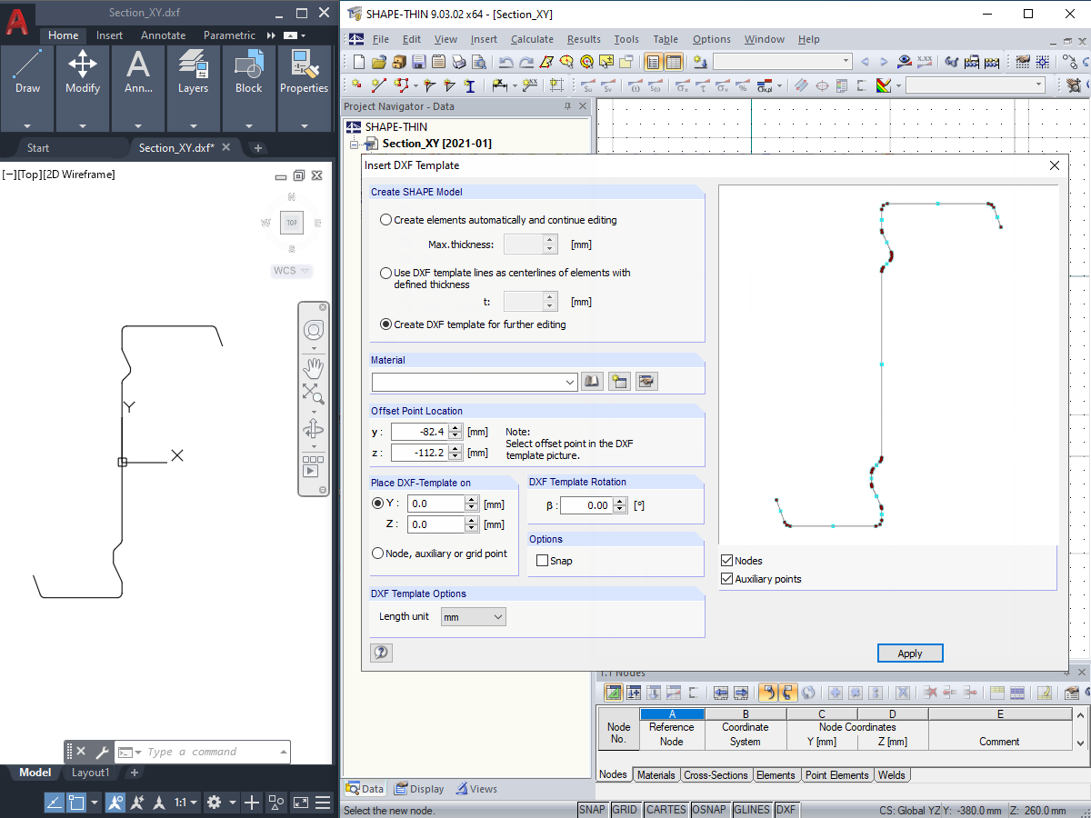Create a new material using the new-material icon
1091x818 pixels.
(619, 381)
